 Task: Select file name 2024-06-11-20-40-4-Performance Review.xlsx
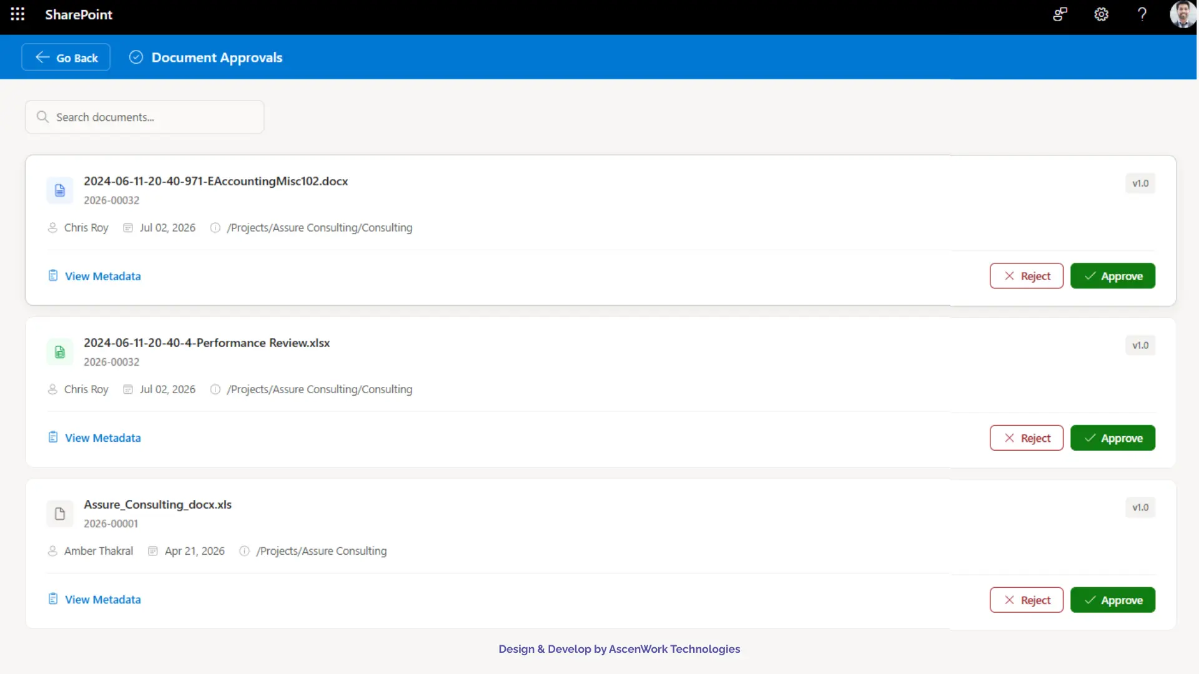207,343
